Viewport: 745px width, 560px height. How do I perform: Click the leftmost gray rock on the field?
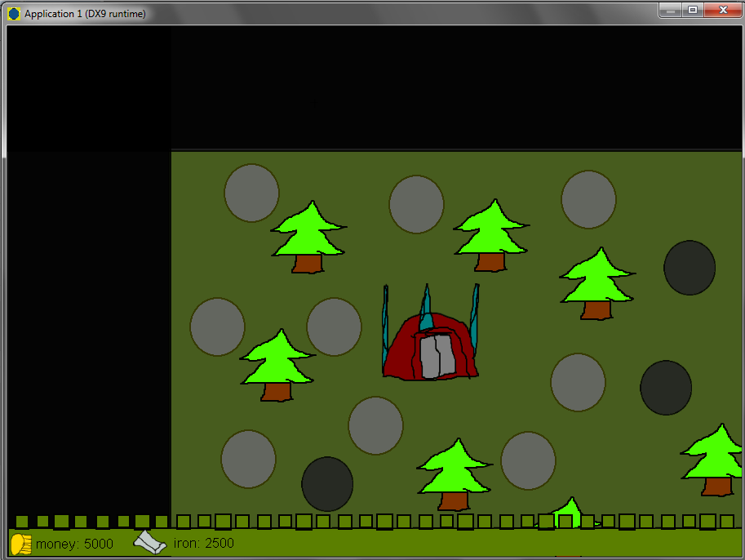click(218, 327)
